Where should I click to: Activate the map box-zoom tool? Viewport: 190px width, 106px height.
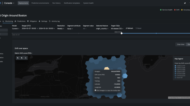(26, 58)
